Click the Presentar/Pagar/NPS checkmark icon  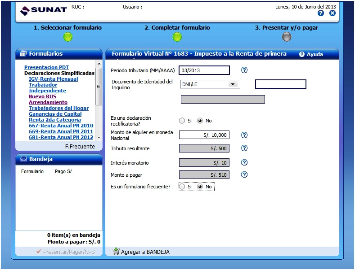[x=39, y=252]
